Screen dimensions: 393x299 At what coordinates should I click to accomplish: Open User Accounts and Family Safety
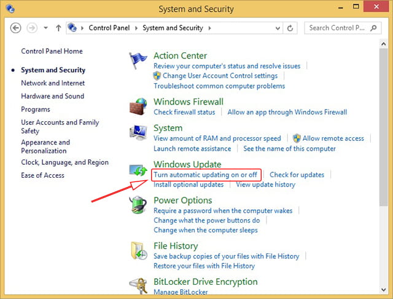[x=60, y=127]
